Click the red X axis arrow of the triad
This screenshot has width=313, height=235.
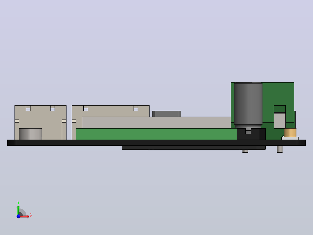coord(25,216)
